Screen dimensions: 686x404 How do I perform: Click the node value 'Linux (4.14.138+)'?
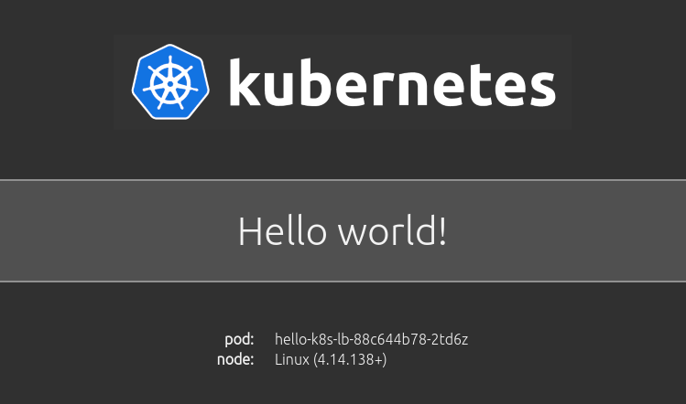[x=331, y=360]
